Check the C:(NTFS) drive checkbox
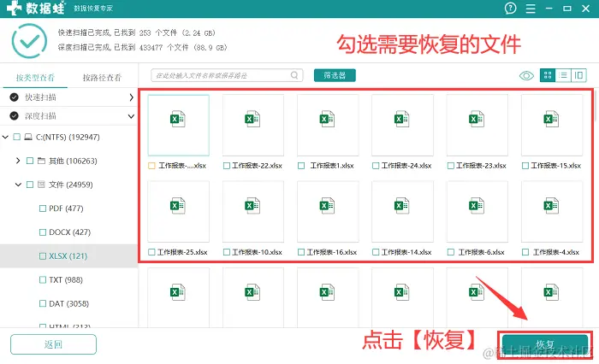 point(17,137)
